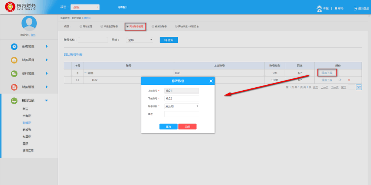
Task: Open the 账号级别 dropdown in the dialog
Action: tap(182, 106)
